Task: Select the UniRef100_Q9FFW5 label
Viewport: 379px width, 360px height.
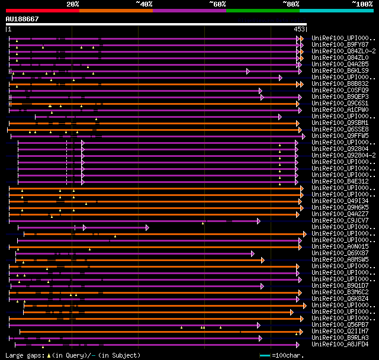Action: pos(340,136)
